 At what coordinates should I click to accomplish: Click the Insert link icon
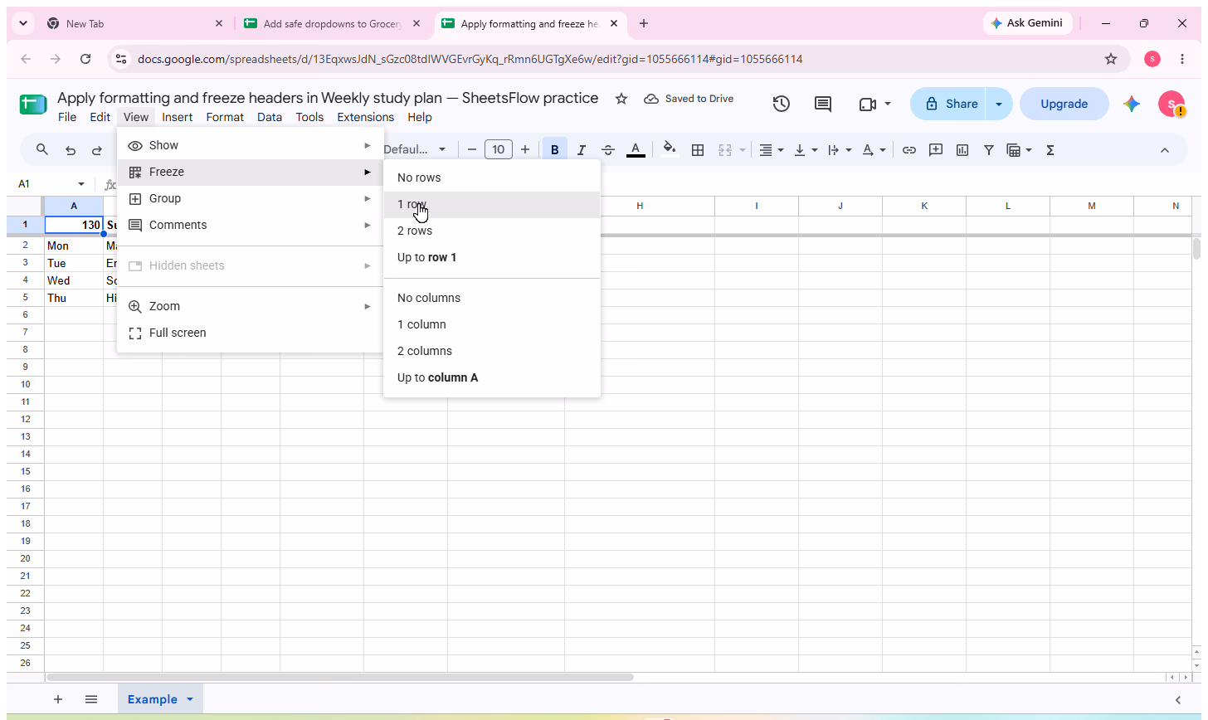tap(909, 150)
